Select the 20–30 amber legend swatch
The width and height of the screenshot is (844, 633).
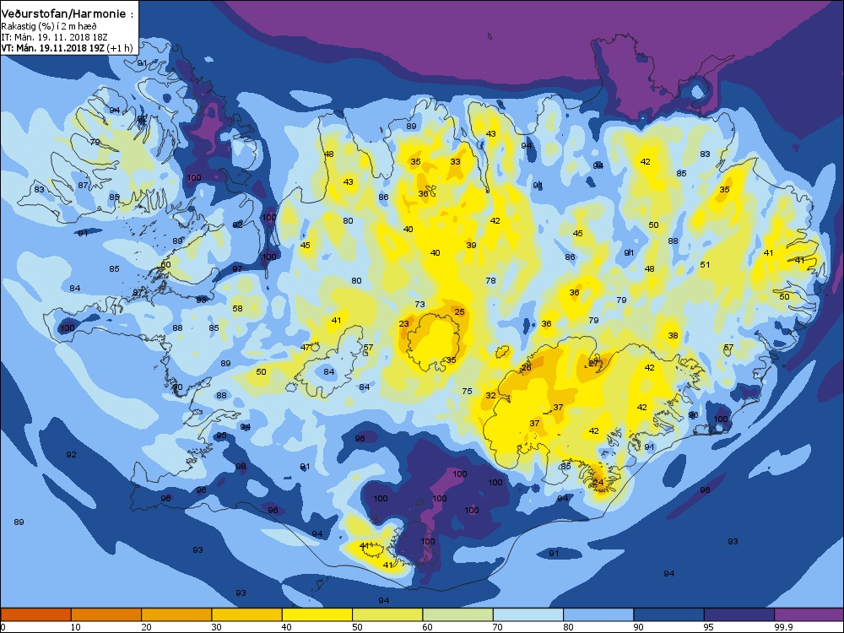(x=176, y=614)
